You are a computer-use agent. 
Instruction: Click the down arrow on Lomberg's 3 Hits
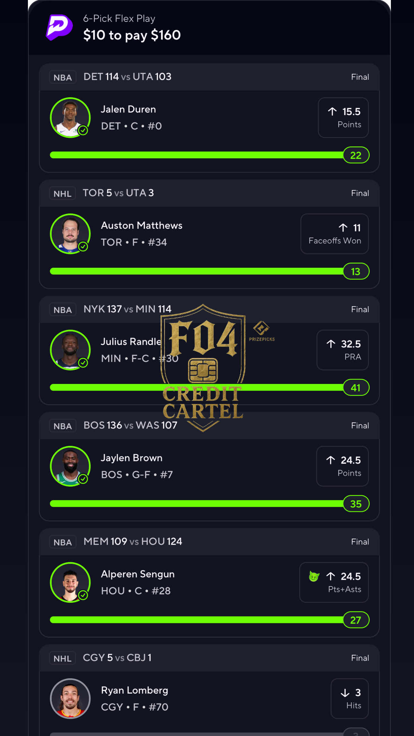point(345,693)
